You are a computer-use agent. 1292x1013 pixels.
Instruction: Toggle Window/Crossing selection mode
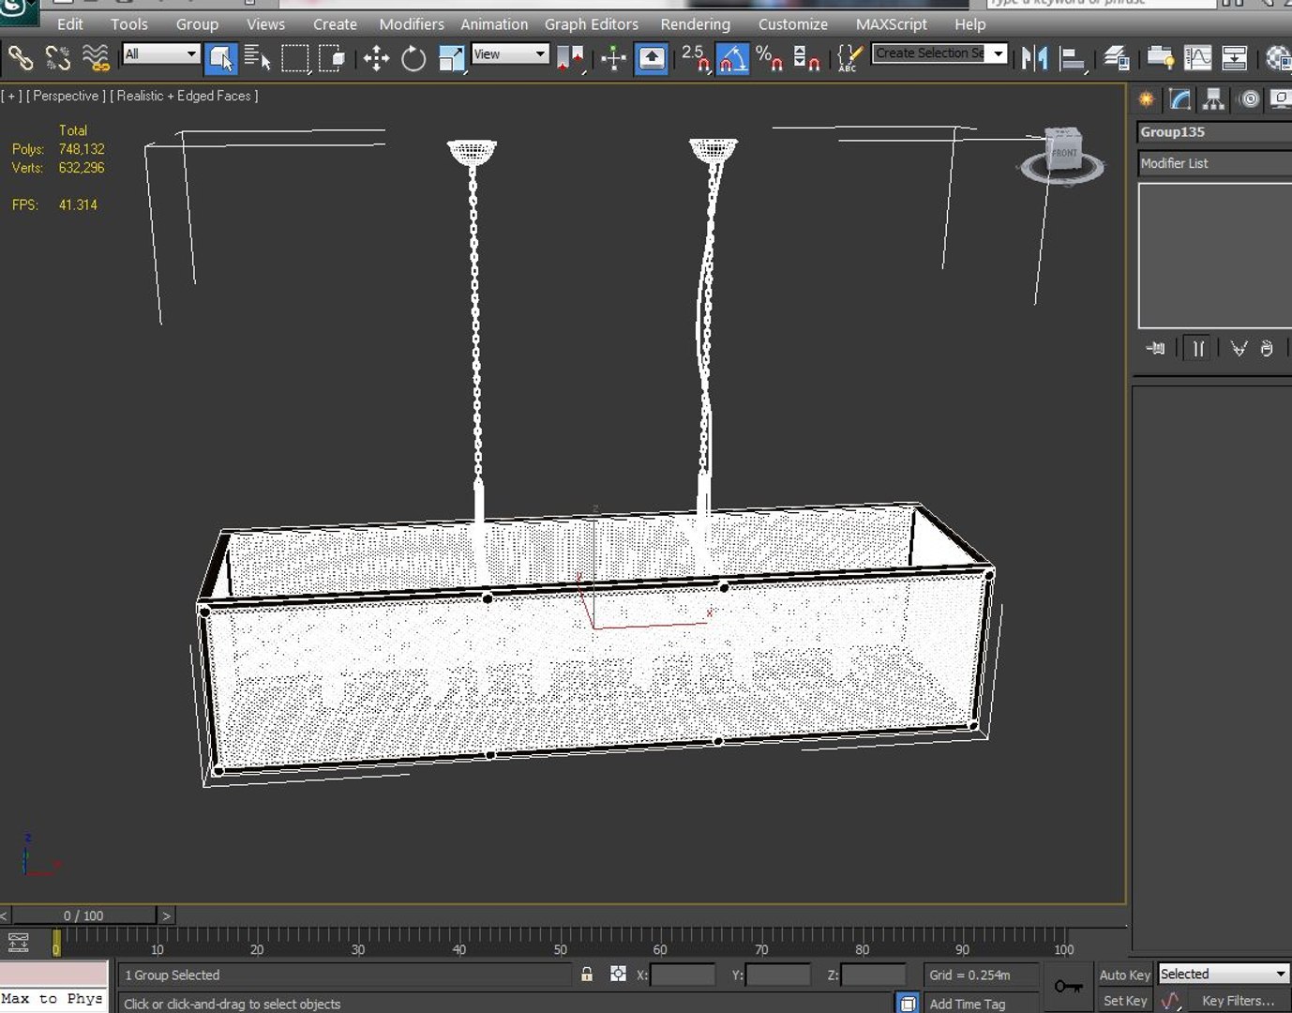coord(332,58)
